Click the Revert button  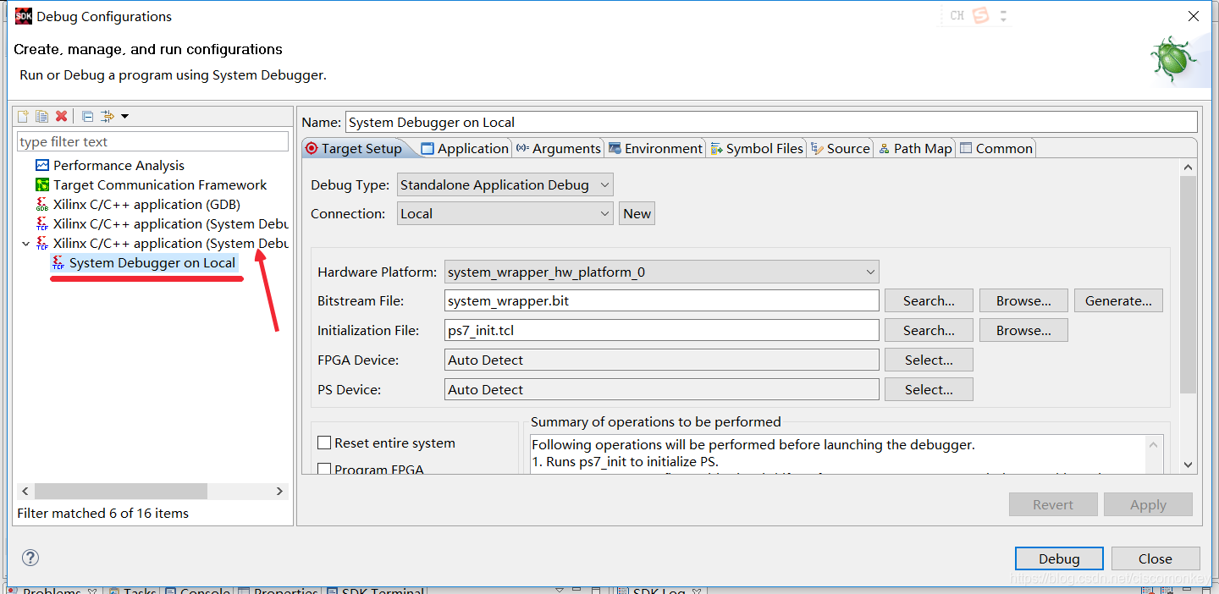1053,504
